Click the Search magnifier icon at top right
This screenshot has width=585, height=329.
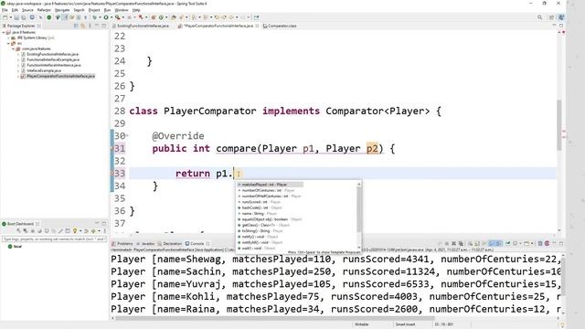(x=540, y=17)
